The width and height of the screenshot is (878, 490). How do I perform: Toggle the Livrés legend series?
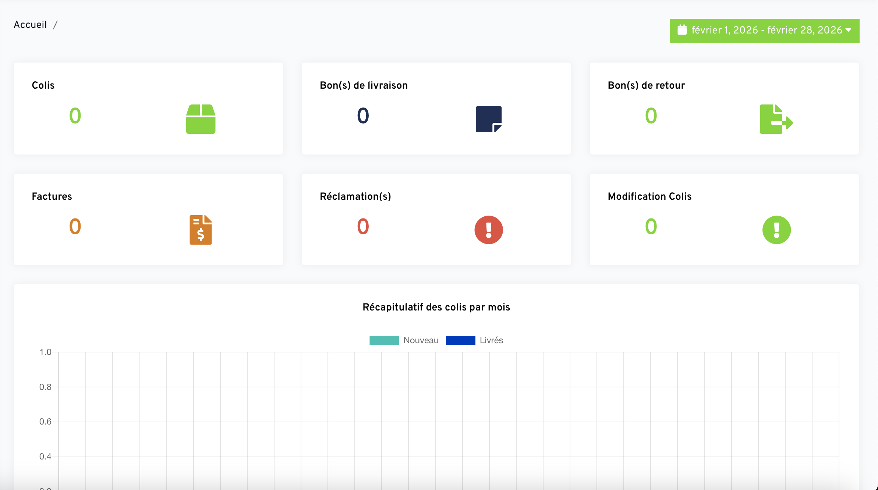[x=491, y=340]
